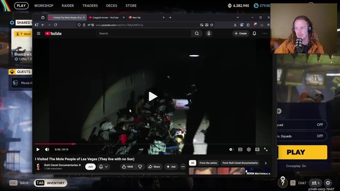Open the DECKS game tab
The image size is (340, 191).
coord(112,6)
